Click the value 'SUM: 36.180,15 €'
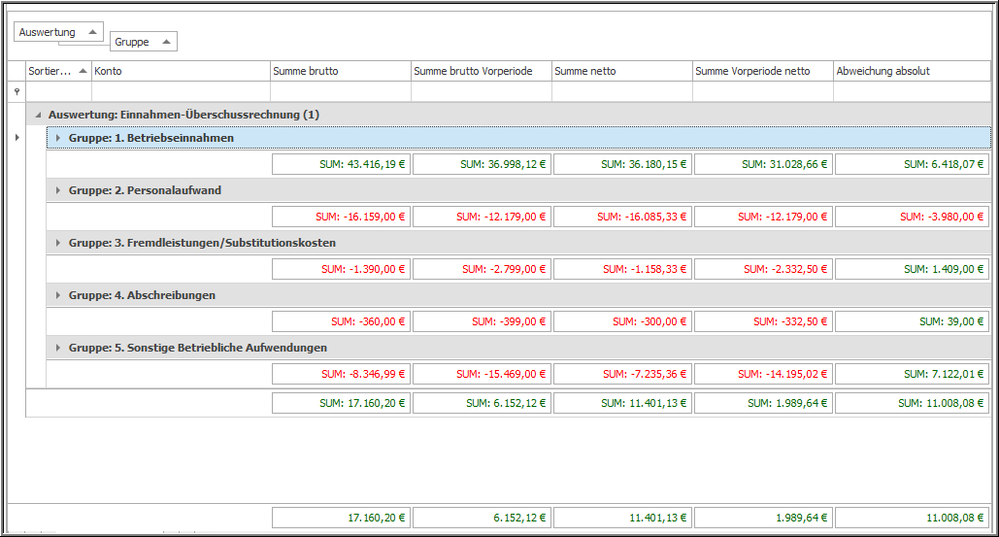 point(644,164)
